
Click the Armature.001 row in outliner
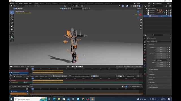(x=158, y=16)
